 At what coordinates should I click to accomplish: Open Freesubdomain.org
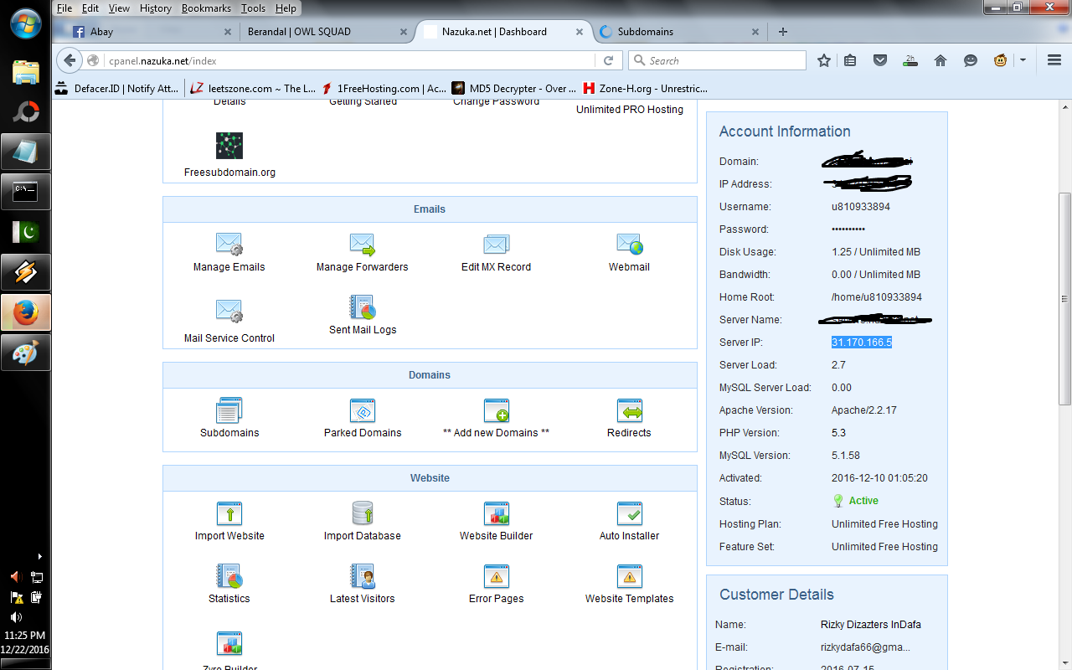(229, 156)
